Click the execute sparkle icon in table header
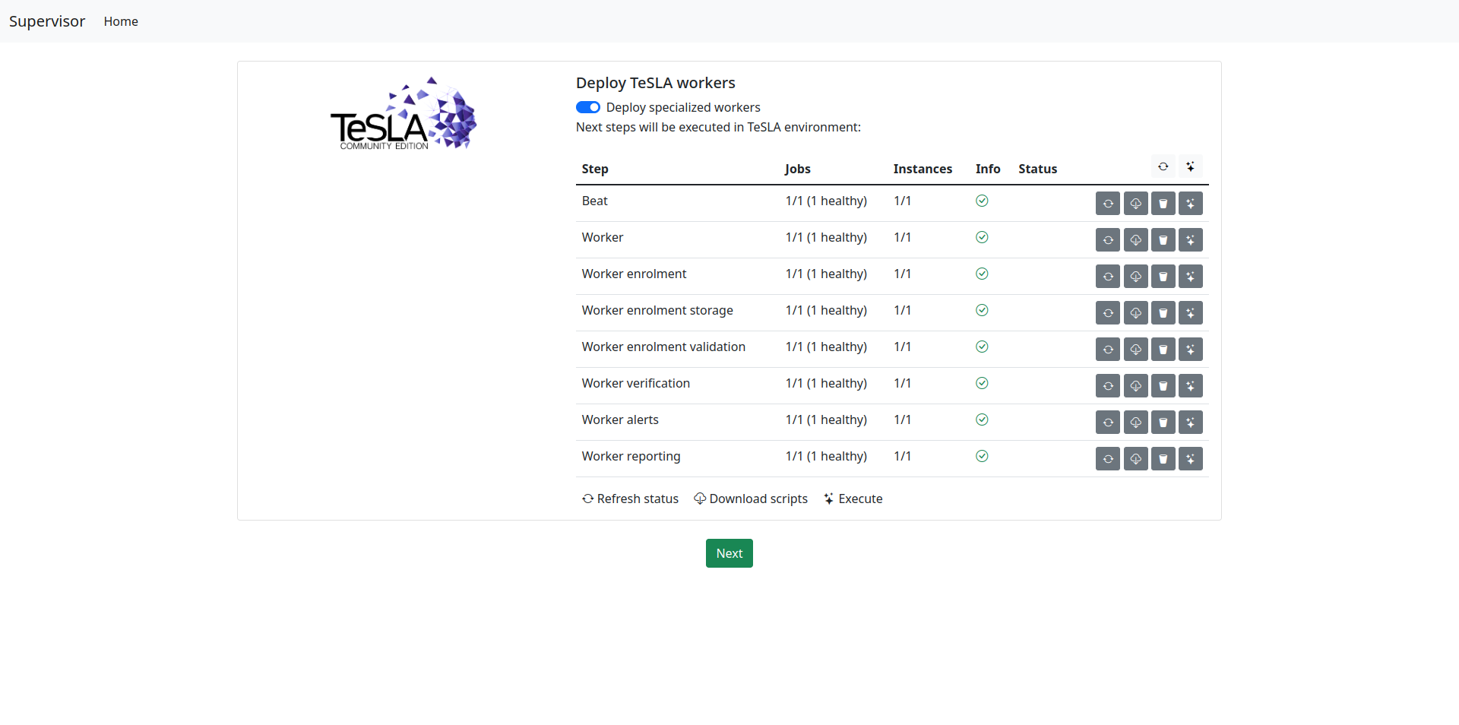The image size is (1459, 725). coord(1190,166)
